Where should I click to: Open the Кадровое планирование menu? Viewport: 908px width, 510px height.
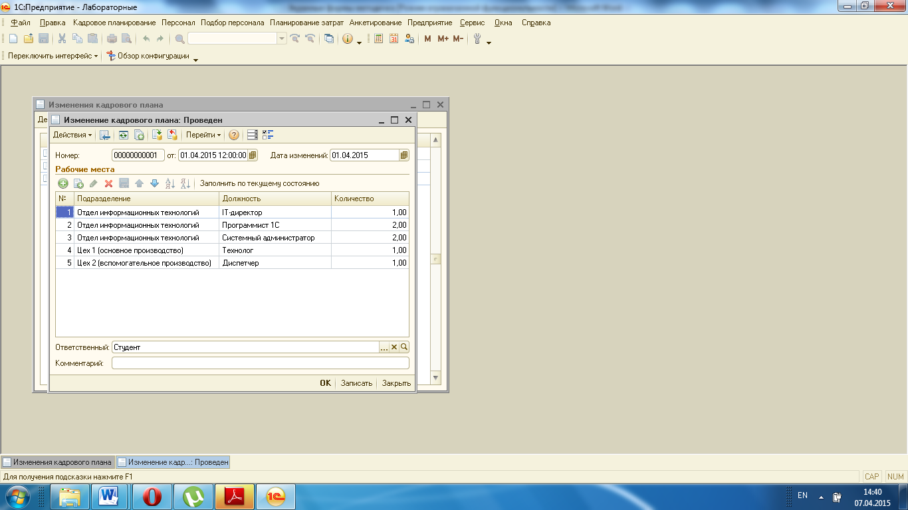pos(114,23)
